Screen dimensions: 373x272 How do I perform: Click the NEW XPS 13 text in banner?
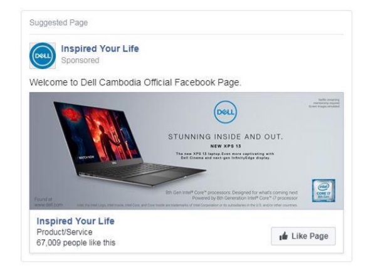point(226,146)
